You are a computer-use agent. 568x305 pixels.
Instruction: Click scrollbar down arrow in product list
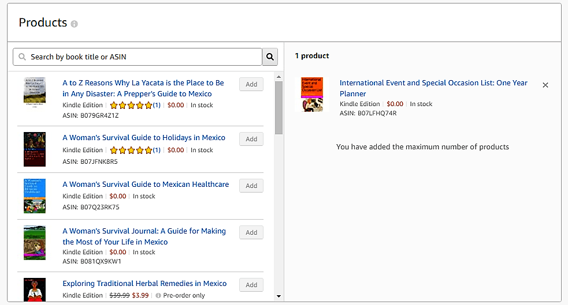pyautogui.click(x=279, y=296)
